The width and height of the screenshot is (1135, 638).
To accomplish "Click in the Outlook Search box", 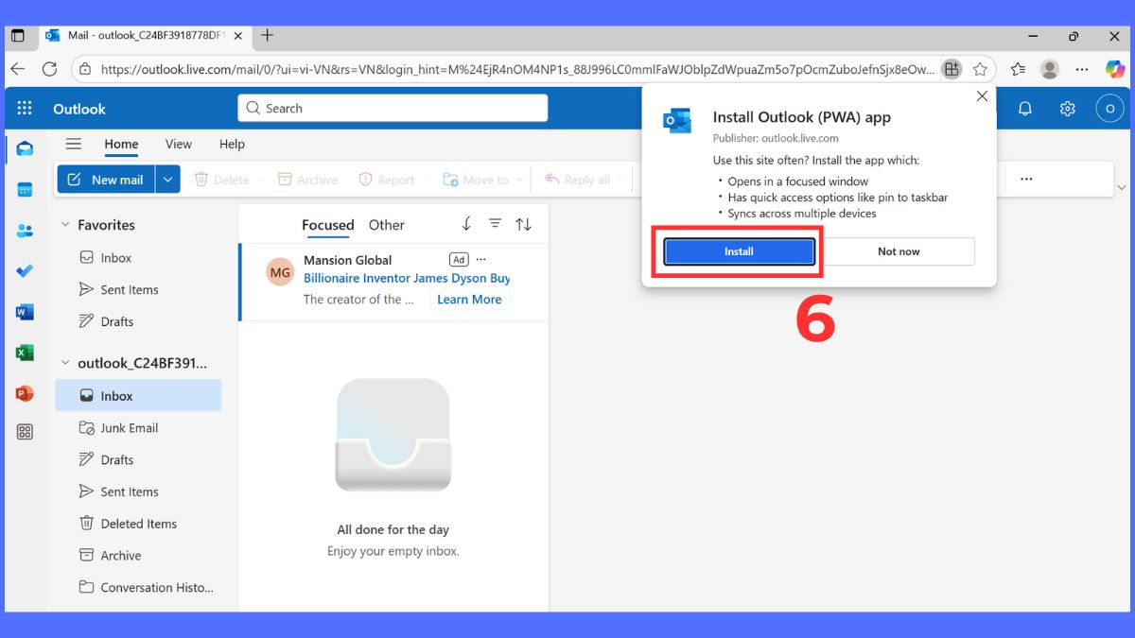I will coord(393,109).
